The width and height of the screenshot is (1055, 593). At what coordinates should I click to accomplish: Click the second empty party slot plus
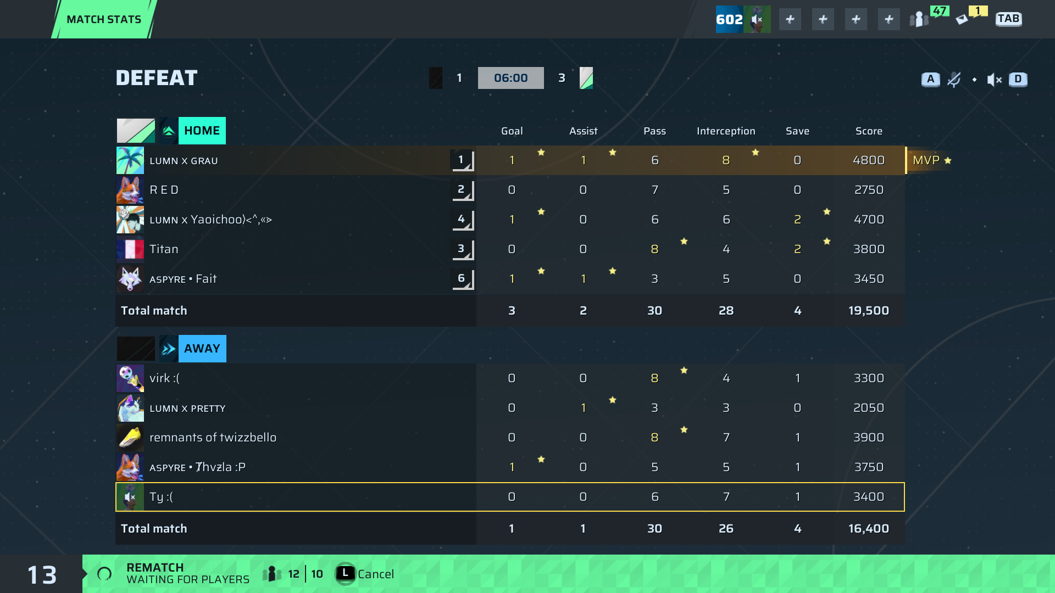[823, 19]
